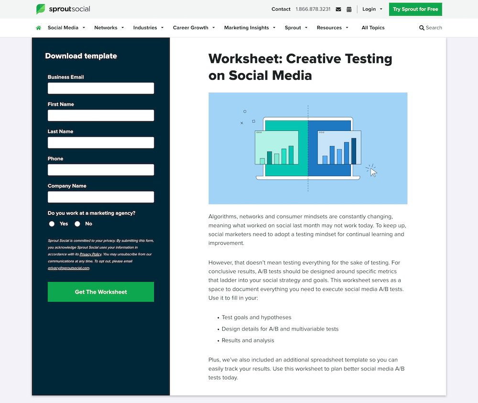The image size is (478, 403).
Task: Open the Industries dropdown menu
Action: (145, 28)
